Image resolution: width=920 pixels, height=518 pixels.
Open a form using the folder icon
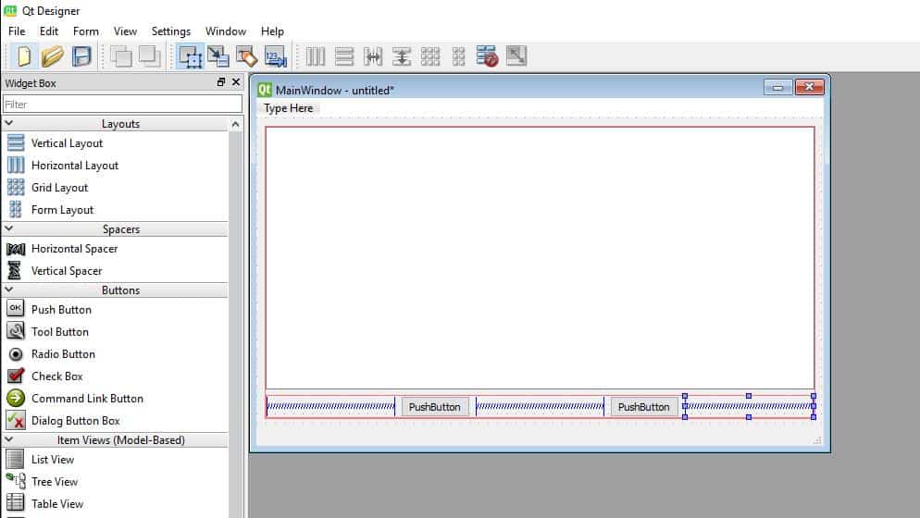click(52, 56)
